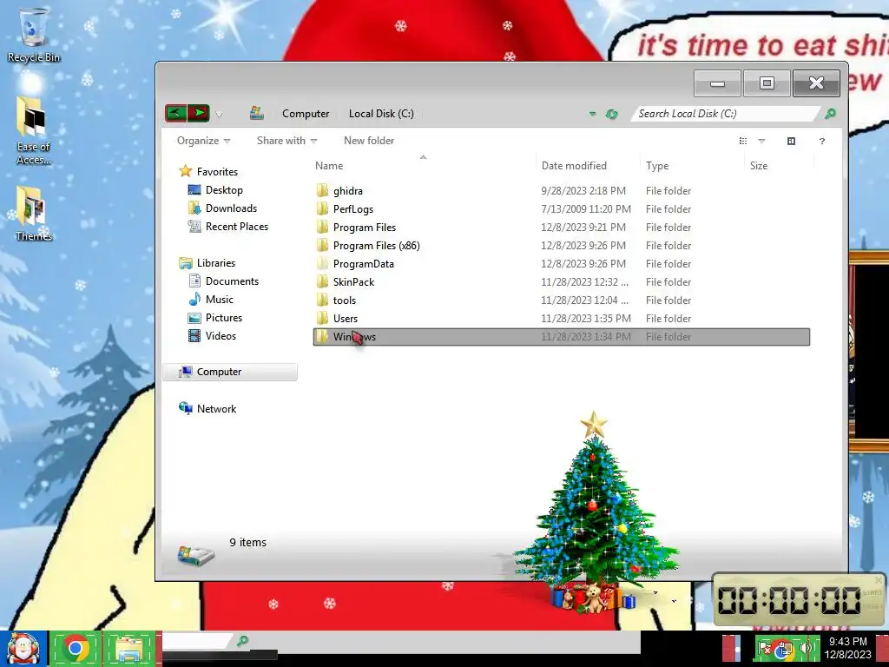Image resolution: width=889 pixels, height=667 pixels.
Task: Open the Organize menu
Action: coord(203,141)
